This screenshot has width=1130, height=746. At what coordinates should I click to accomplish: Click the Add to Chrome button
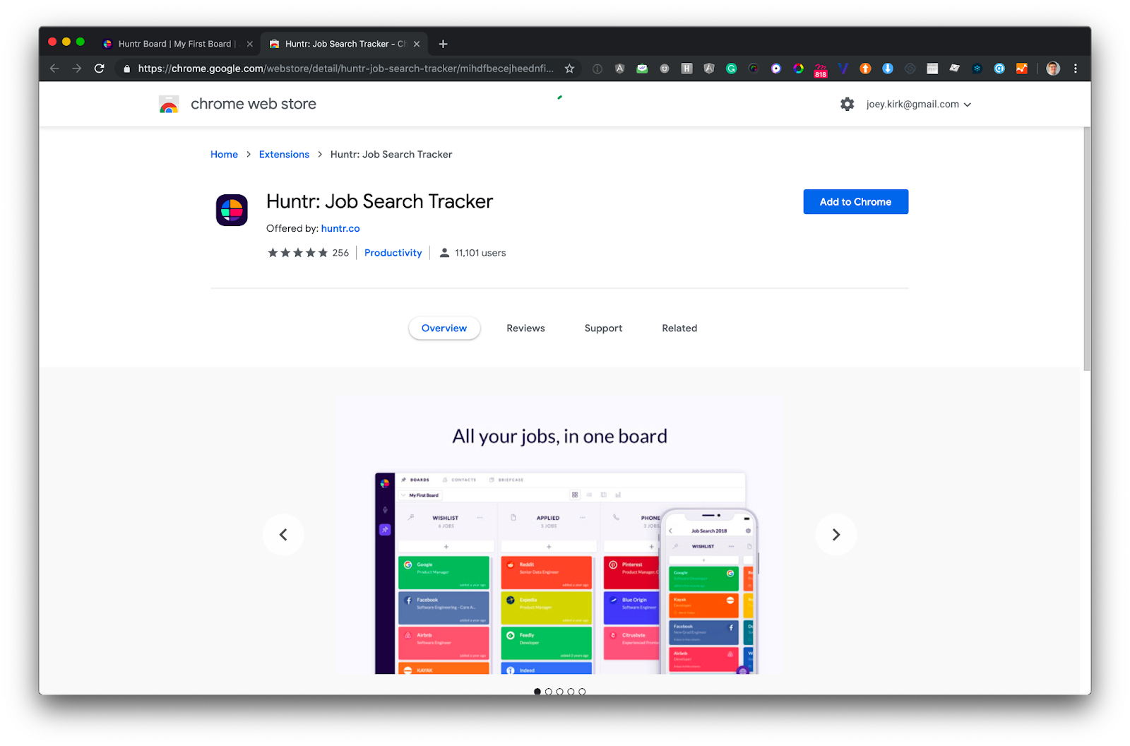coord(856,202)
